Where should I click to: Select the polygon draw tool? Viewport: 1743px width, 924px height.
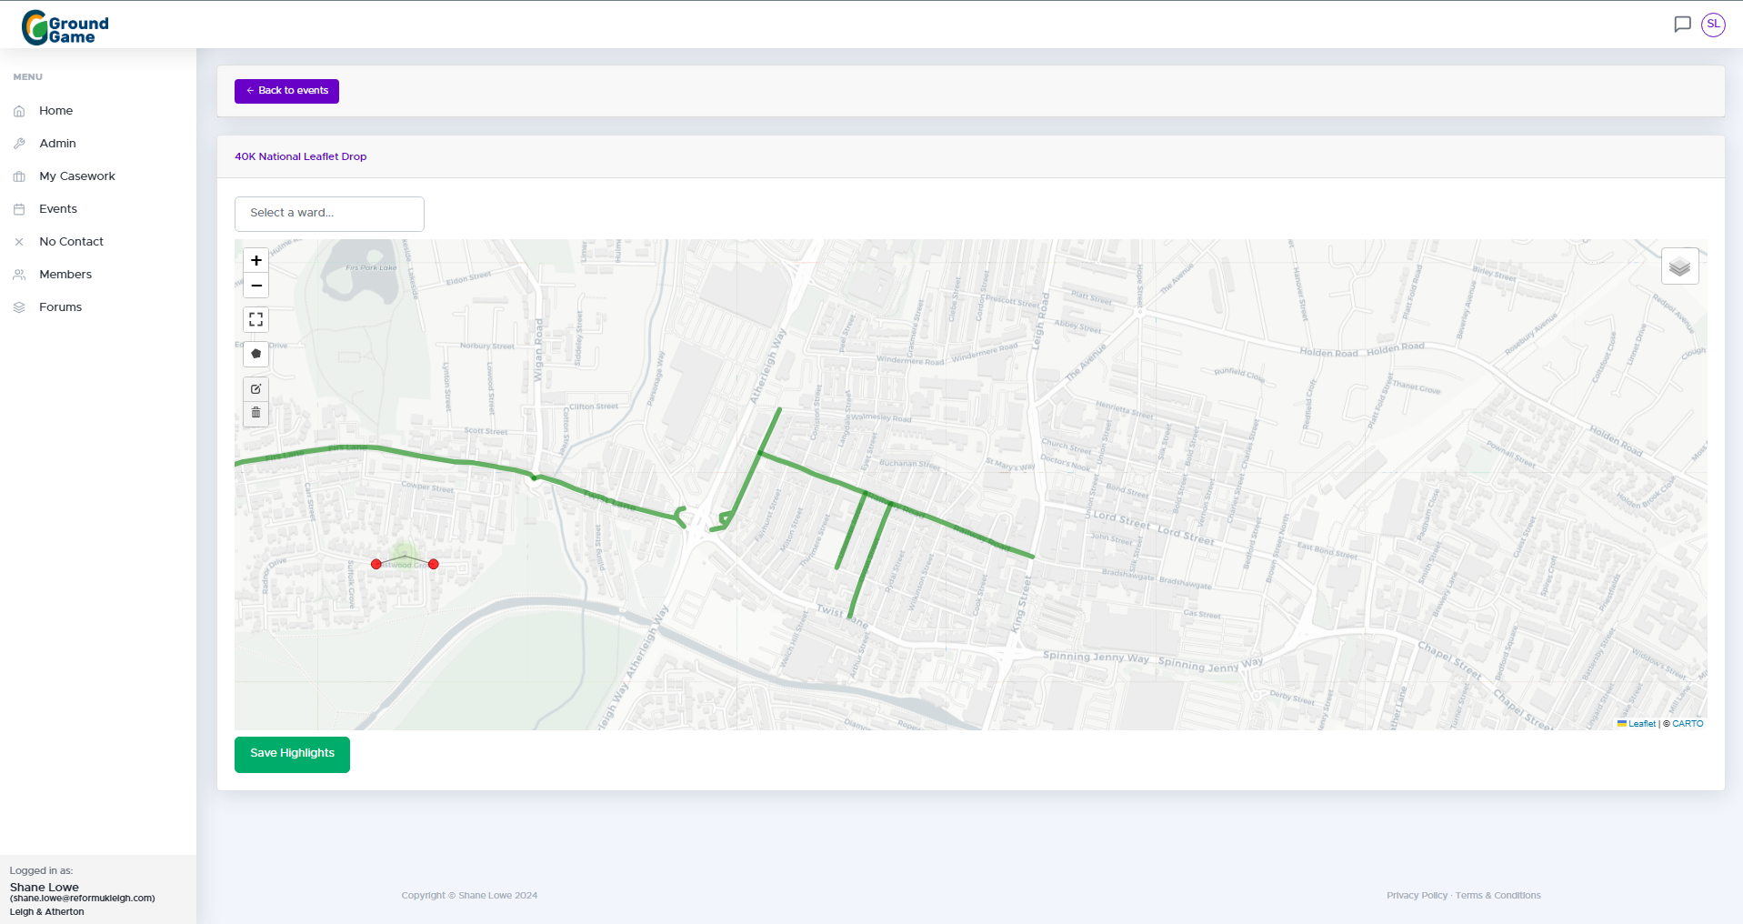tap(255, 354)
